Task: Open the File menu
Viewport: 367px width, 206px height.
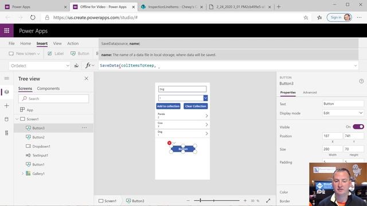Action: coord(11,43)
